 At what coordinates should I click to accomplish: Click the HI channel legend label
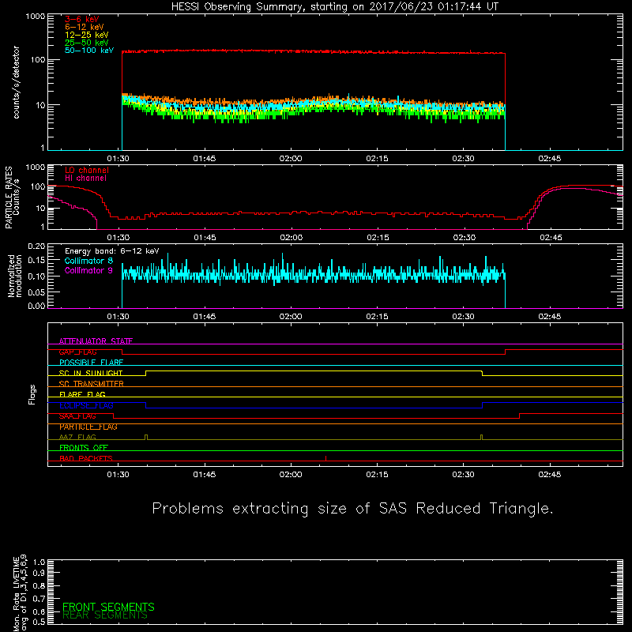point(85,179)
